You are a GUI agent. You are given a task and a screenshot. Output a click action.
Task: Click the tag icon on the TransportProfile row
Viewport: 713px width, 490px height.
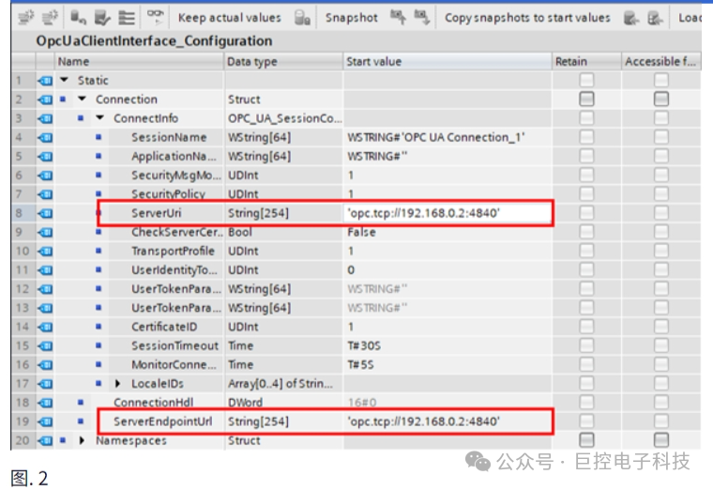coord(45,252)
